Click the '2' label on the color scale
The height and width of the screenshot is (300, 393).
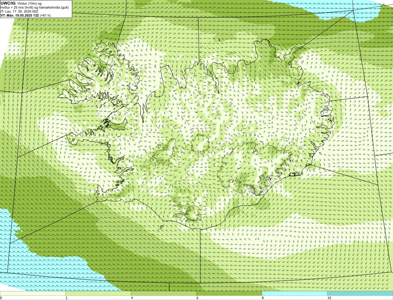pyautogui.click(x=66, y=298)
